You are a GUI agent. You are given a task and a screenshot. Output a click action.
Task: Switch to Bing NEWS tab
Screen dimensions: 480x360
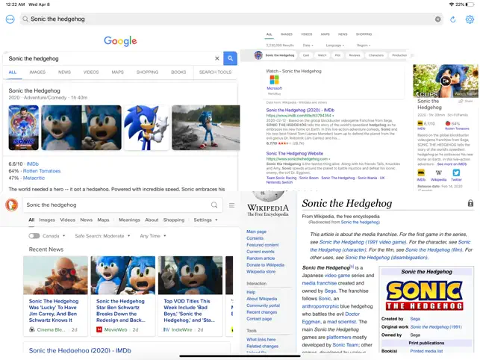[343, 34]
